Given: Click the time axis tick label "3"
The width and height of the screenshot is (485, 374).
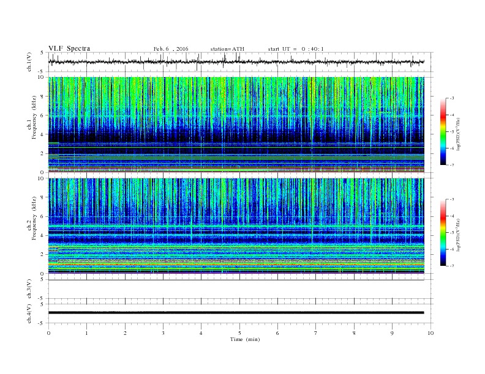Looking at the screenshot, I should pyautogui.click(x=163, y=333).
